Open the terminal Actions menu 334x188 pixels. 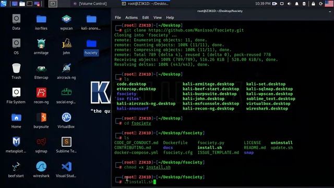(132, 17)
